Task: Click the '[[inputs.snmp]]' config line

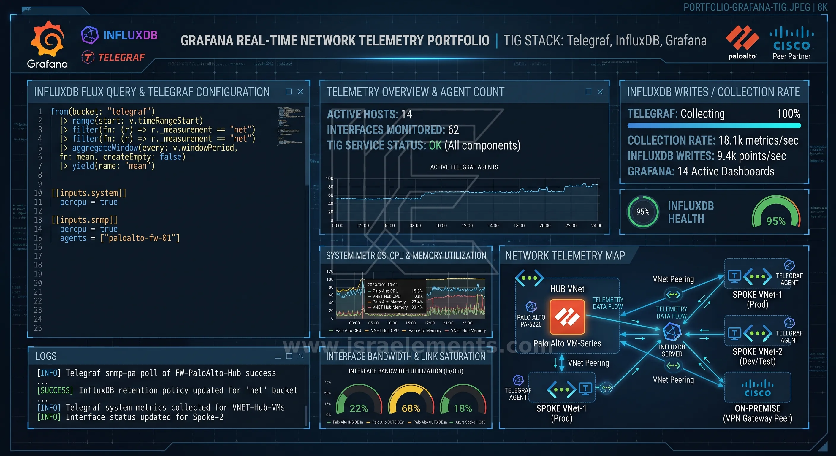Action: point(84,220)
